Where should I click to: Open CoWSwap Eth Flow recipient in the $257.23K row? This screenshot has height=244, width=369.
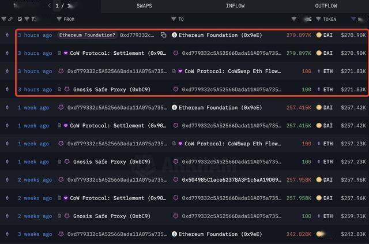[x=232, y=144]
